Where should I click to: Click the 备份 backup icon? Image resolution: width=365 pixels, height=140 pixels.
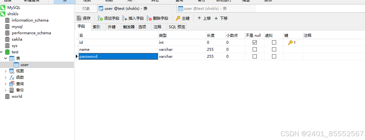click(12, 90)
